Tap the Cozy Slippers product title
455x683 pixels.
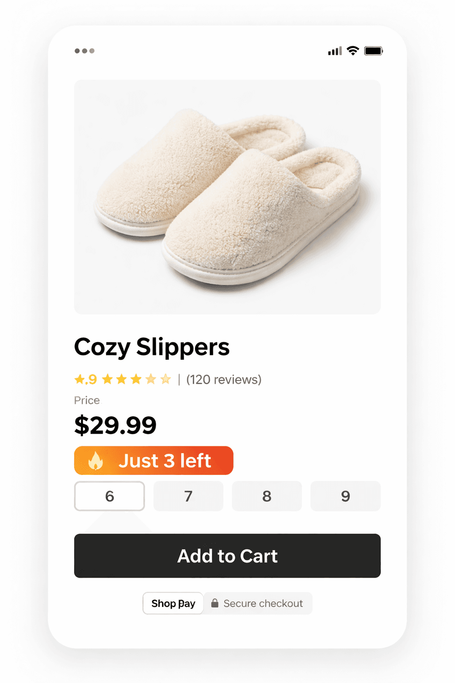coord(152,347)
